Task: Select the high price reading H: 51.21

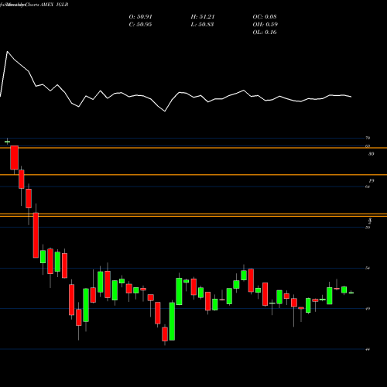Action: [203, 17]
